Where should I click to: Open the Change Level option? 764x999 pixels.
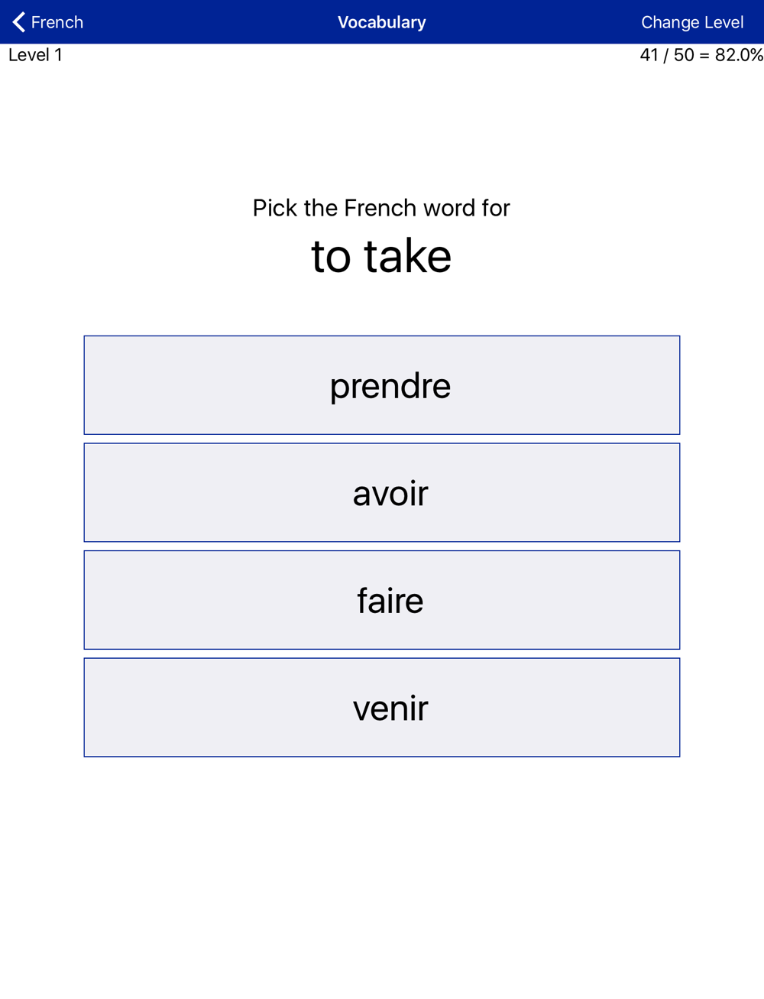[x=692, y=22]
